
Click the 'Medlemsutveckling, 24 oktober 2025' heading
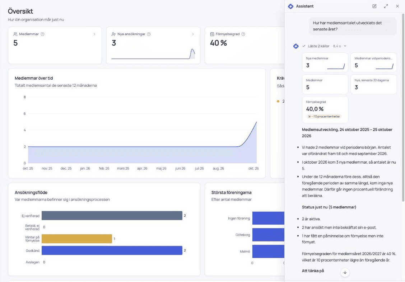pos(347,133)
